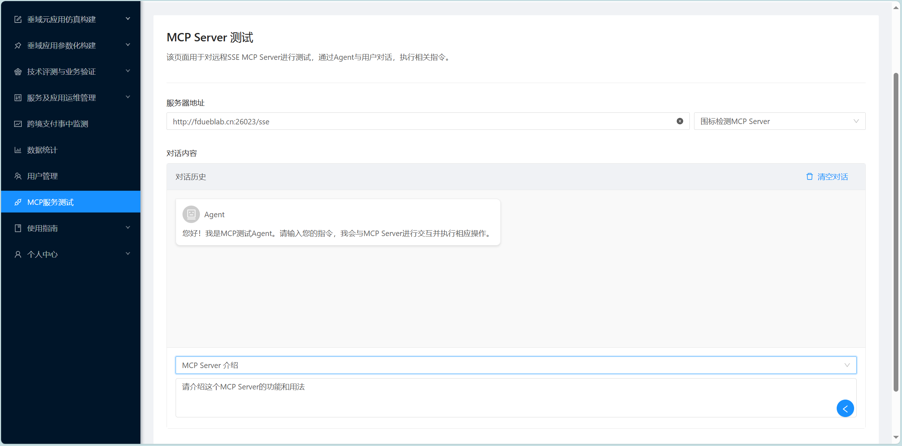Clear the server address with the X icon

[680, 121]
